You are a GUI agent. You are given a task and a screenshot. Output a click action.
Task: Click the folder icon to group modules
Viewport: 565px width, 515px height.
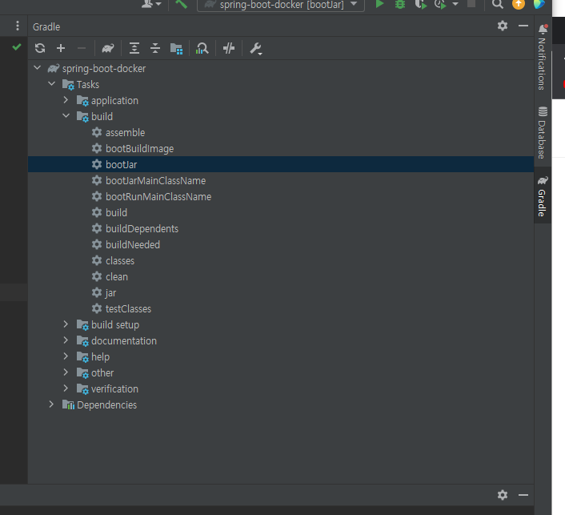pos(176,48)
